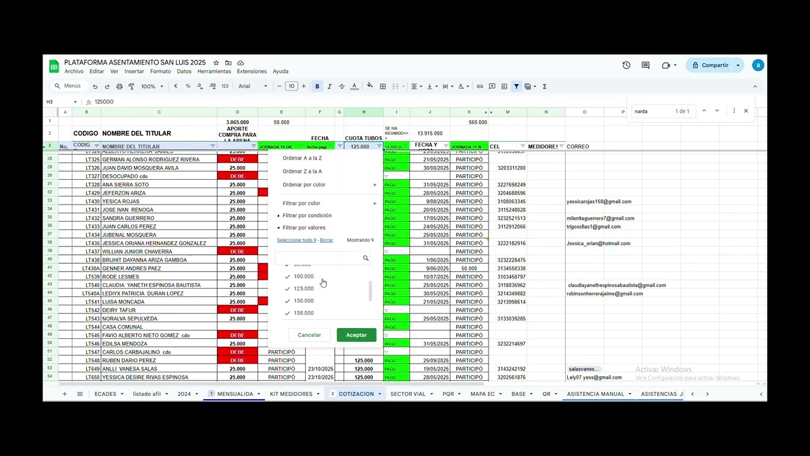Choose Ordenar A a la Z
This screenshot has width=810, height=456.
[x=302, y=158]
